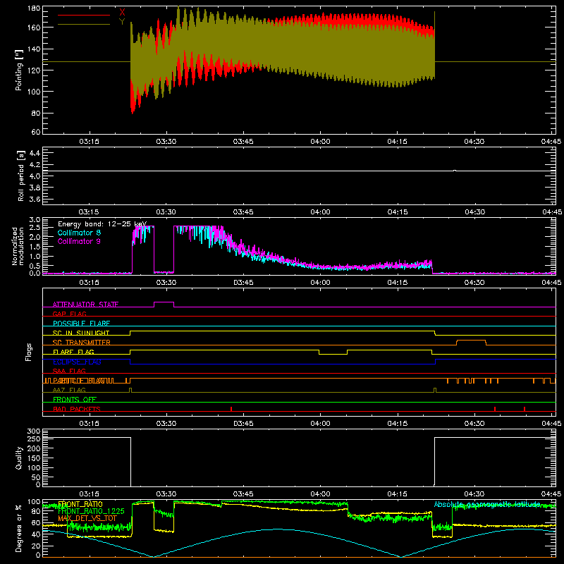
Task: Click the ATTENUATOR_STATE flag label
Action: (85, 305)
